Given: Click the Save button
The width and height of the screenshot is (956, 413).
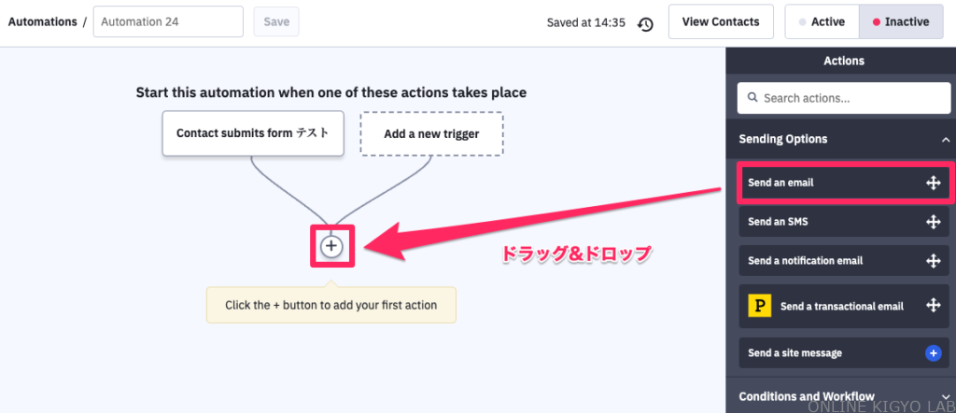Looking at the screenshot, I should tap(276, 22).
